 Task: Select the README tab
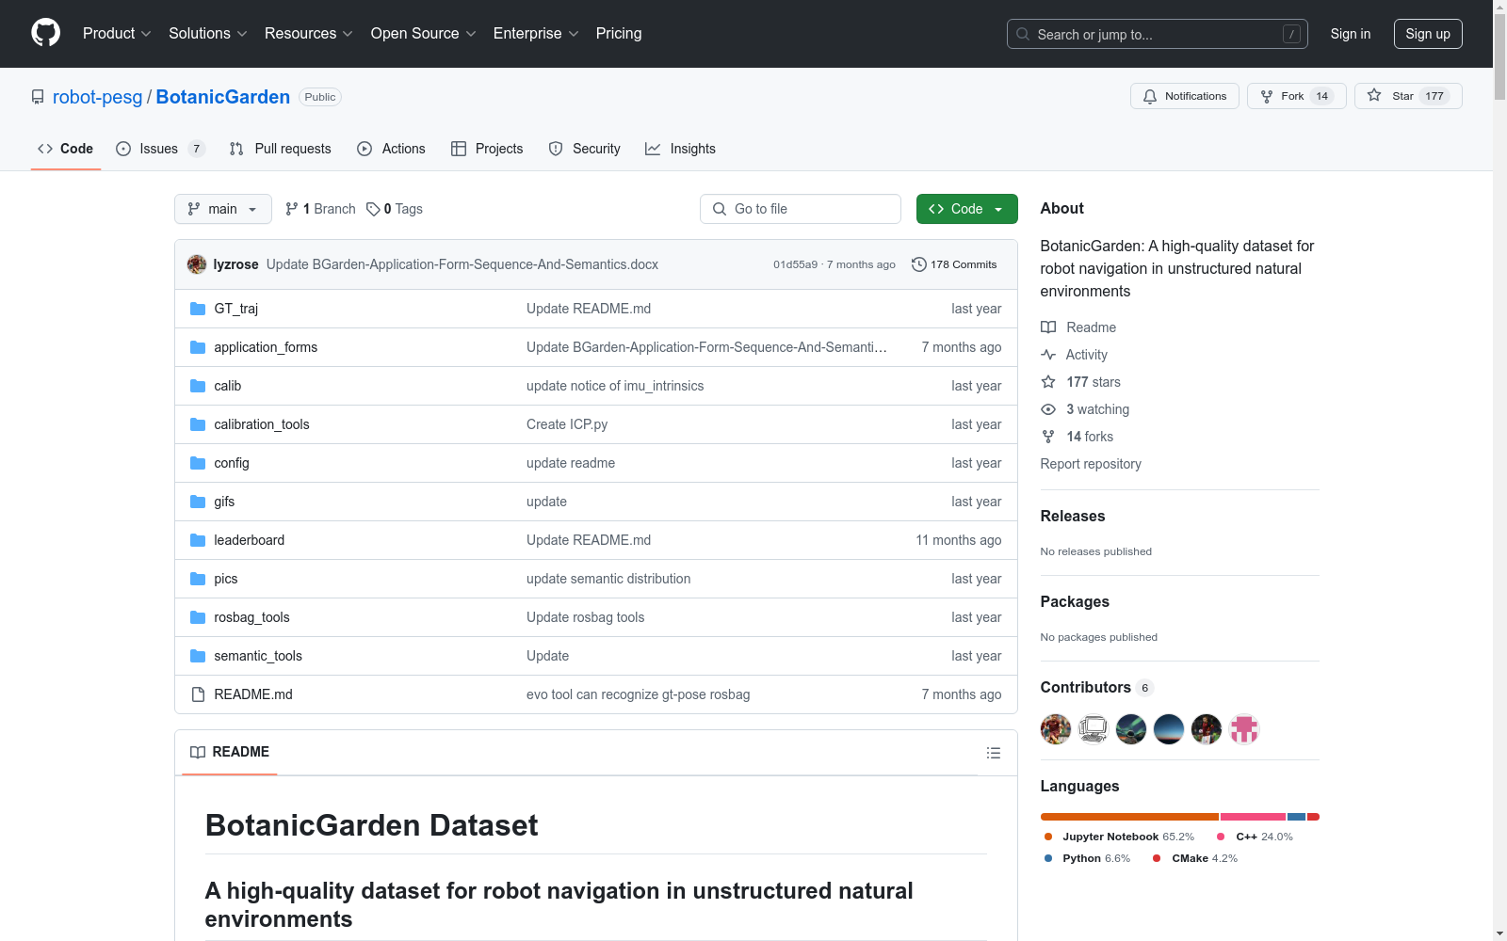click(x=230, y=752)
